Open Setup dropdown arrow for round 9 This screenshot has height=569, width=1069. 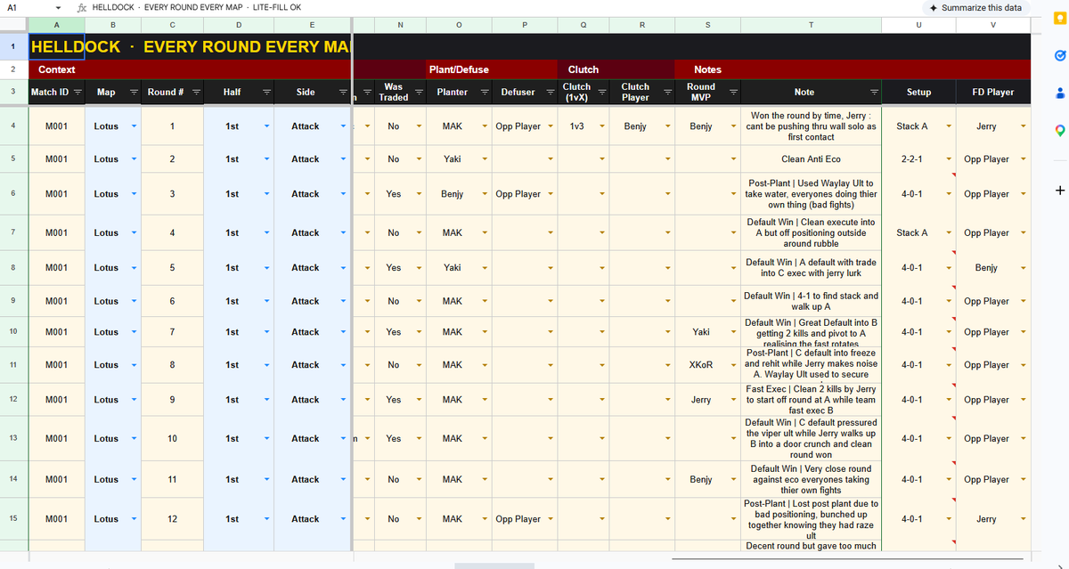948,401
